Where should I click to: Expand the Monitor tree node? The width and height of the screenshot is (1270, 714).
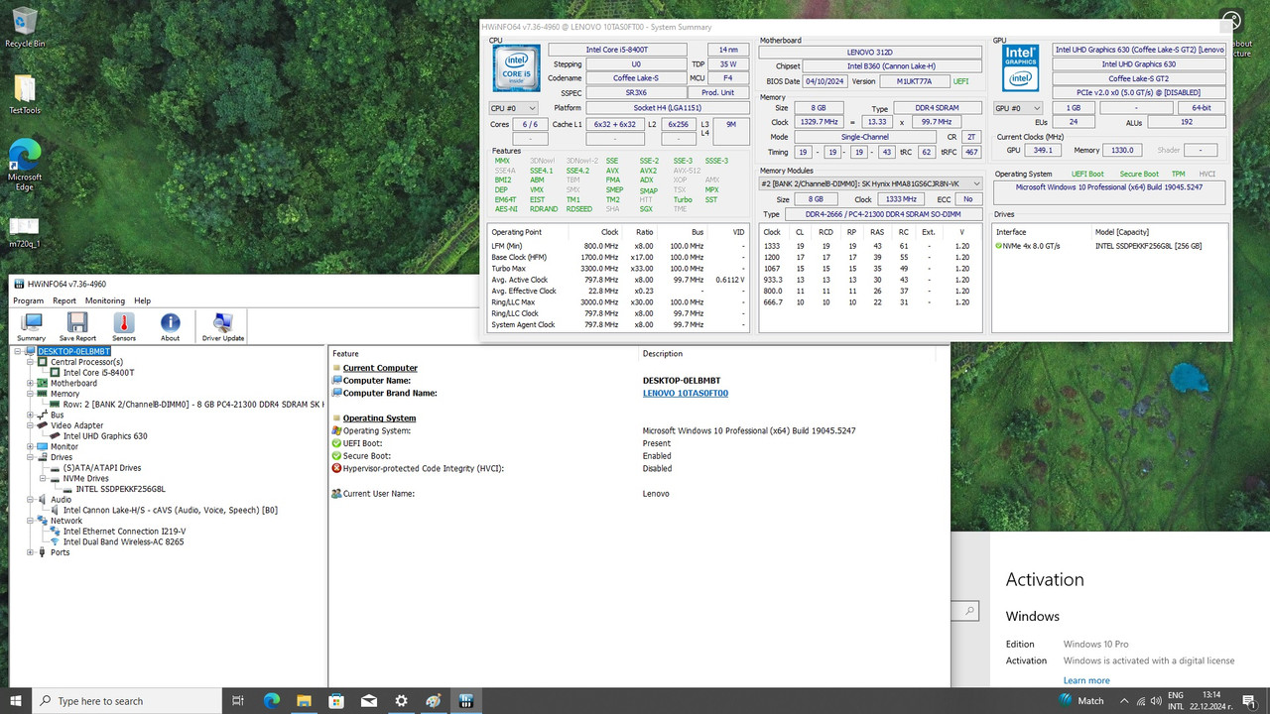pyautogui.click(x=30, y=446)
